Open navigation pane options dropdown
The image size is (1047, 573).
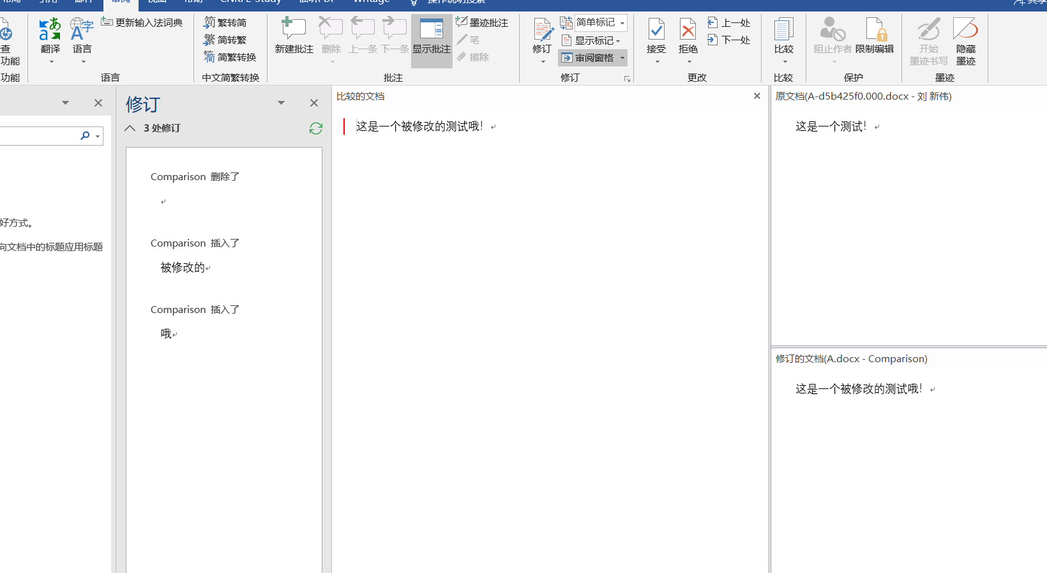coord(65,103)
